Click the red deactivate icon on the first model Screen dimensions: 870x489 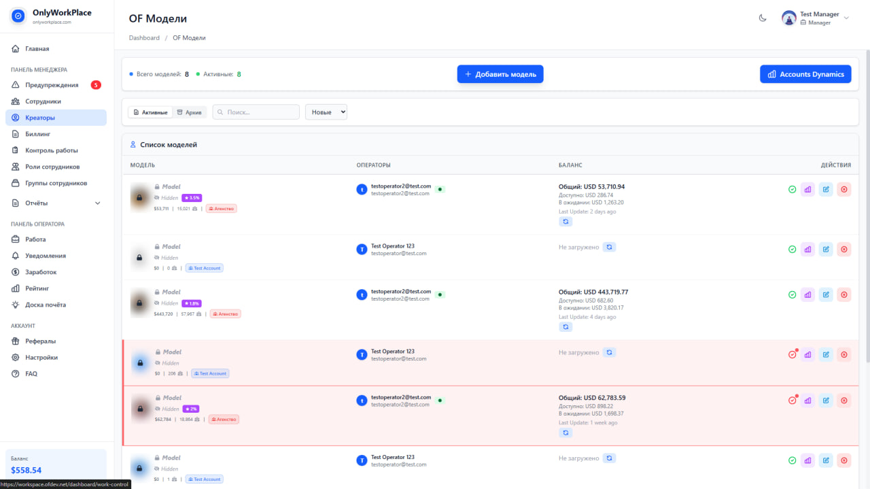(843, 188)
